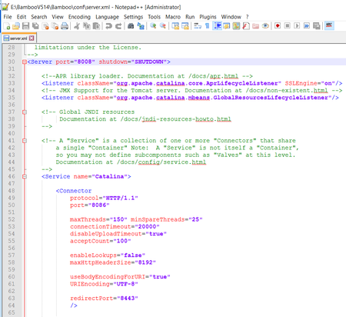Image resolution: width=346 pixels, height=317 pixels.
Task: Open the Macro menu
Action: (x=173, y=17)
